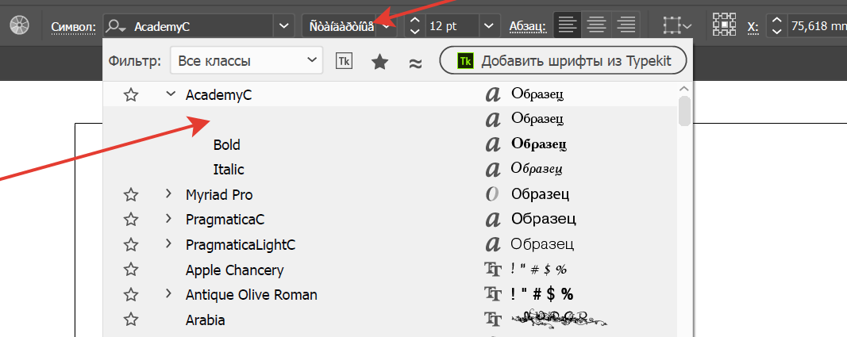The width and height of the screenshot is (847, 337).
Task: Favorite the AcademyC font star
Action: (131, 95)
